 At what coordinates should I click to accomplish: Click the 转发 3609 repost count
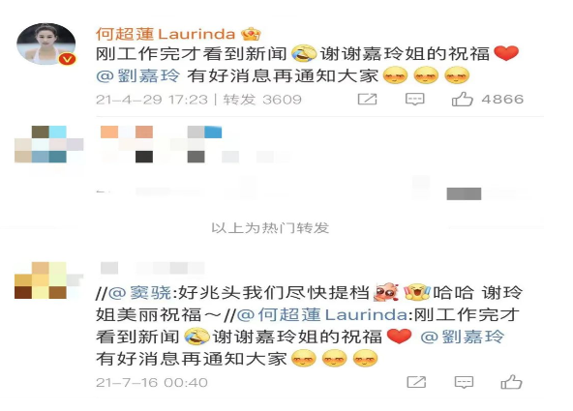(262, 100)
